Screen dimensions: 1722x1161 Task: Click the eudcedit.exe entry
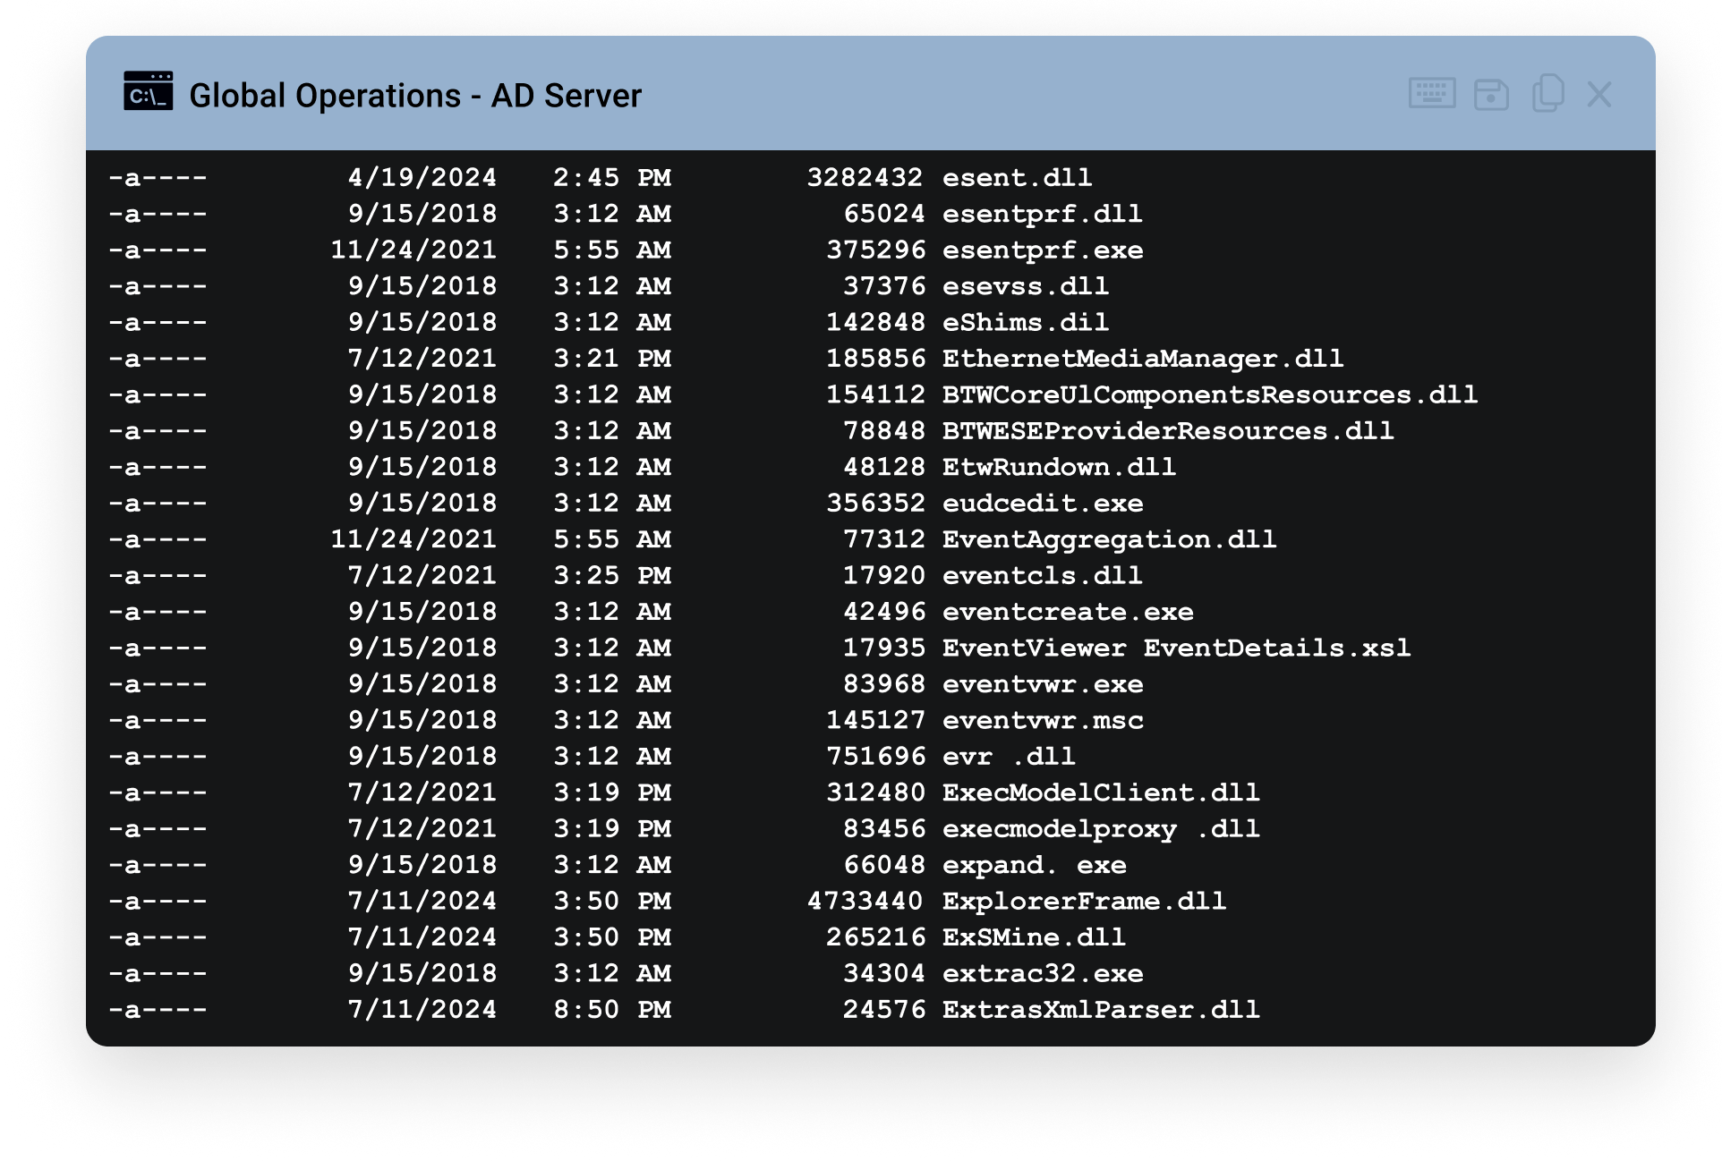[1042, 503]
